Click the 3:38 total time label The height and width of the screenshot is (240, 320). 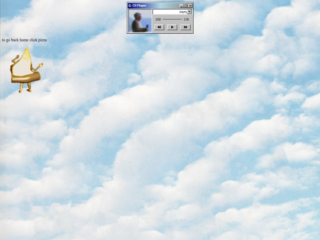pos(186,20)
